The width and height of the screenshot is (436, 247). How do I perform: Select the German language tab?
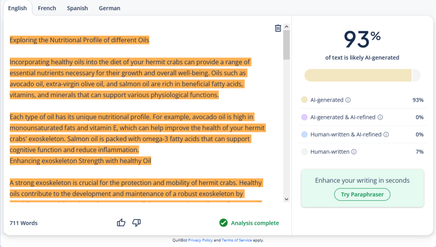(x=109, y=8)
